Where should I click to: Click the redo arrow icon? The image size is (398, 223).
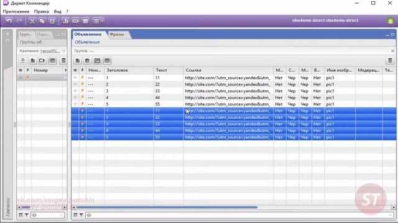[x=19, y=21]
